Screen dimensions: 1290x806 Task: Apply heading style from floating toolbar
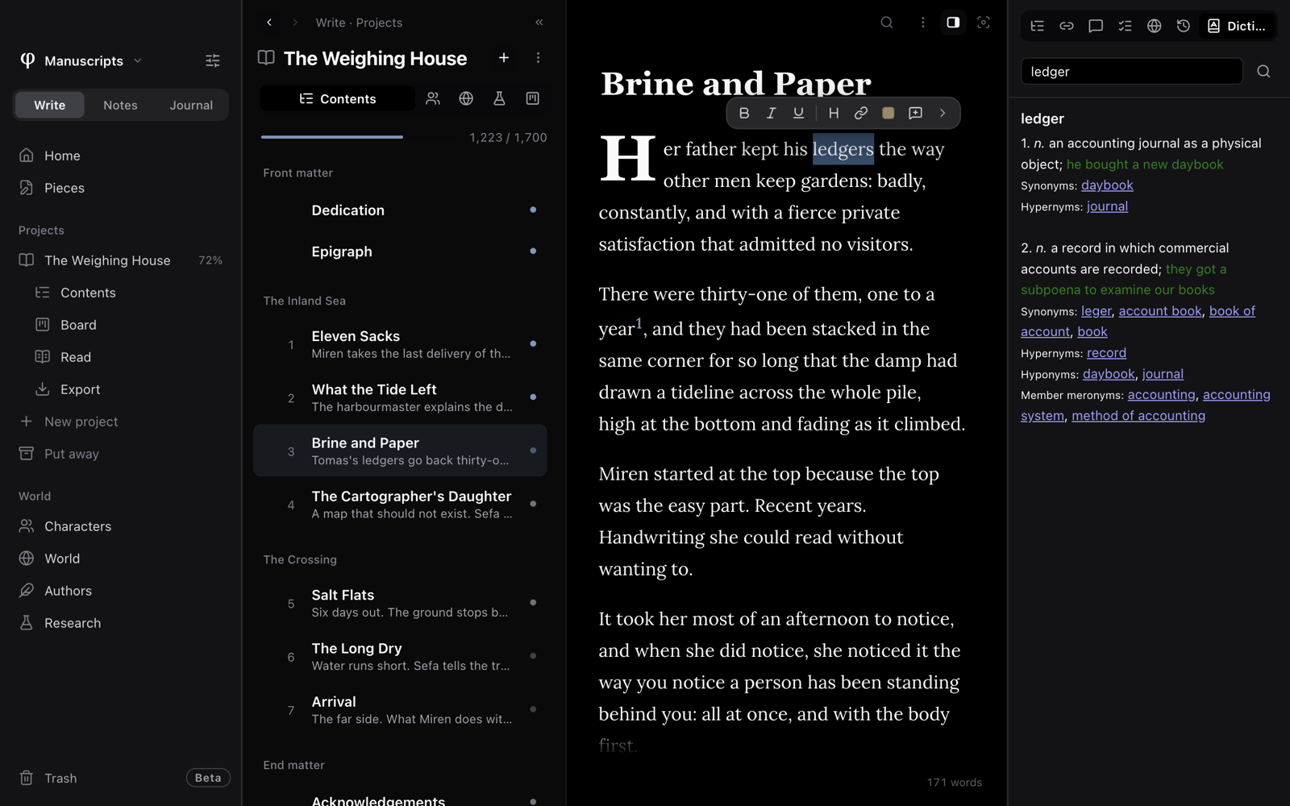click(x=834, y=114)
